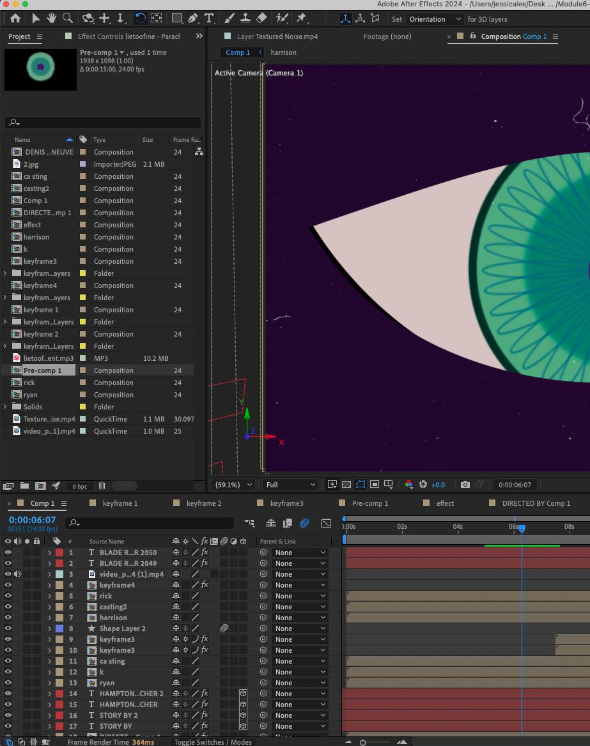Open the Composition Mini-Flowchart icon in timeline
The image size is (590, 746).
(x=249, y=523)
